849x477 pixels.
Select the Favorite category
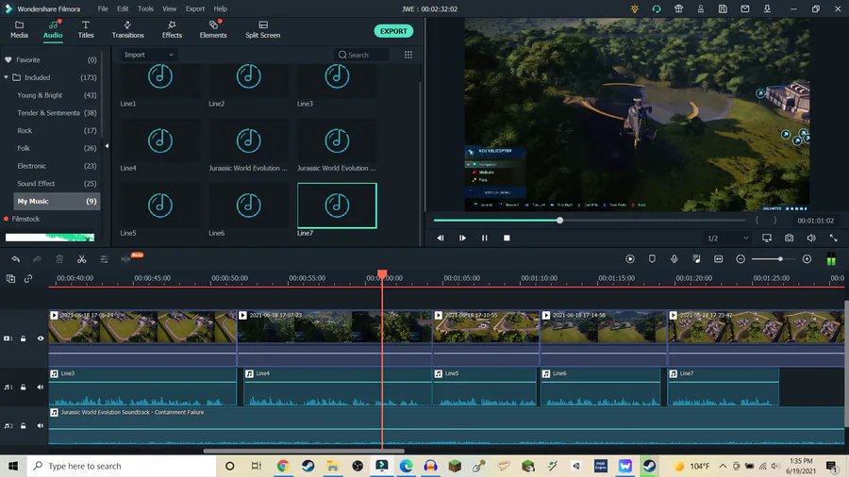coord(51,60)
